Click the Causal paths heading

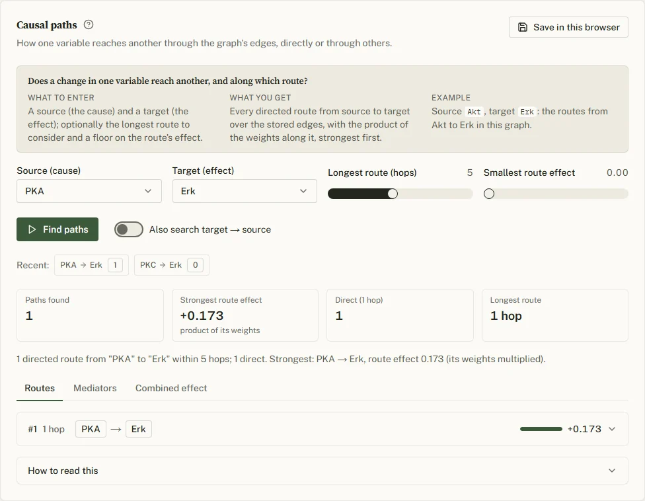(x=46, y=25)
